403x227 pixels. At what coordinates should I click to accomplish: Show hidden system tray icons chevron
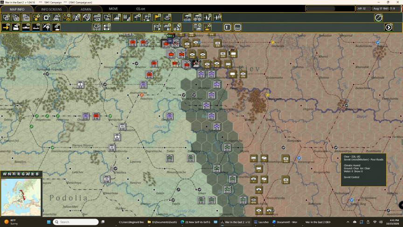348,222
